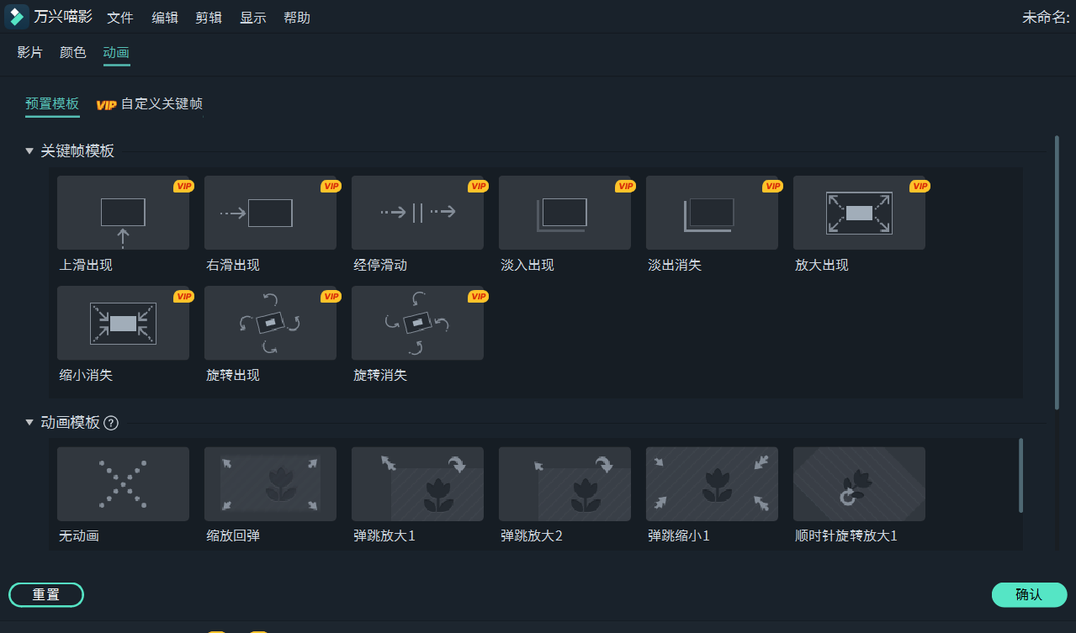Open the 动画模板 help tooltip
Viewport: 1076px width, 633px height.
pos(111,423)
